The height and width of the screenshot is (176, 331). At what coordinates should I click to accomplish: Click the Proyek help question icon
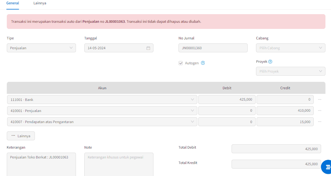click(x=270, y=62)
